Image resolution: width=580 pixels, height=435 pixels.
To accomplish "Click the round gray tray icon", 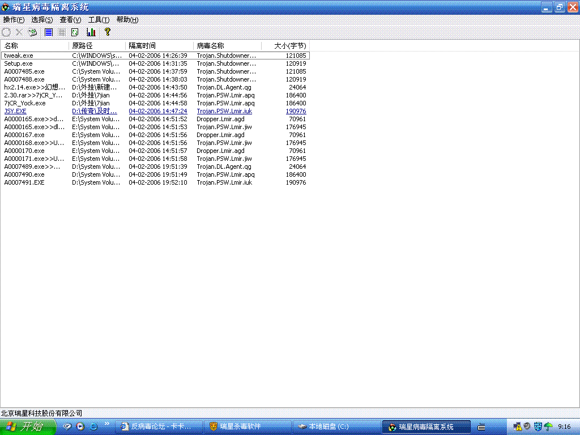I will pos(527,426).
